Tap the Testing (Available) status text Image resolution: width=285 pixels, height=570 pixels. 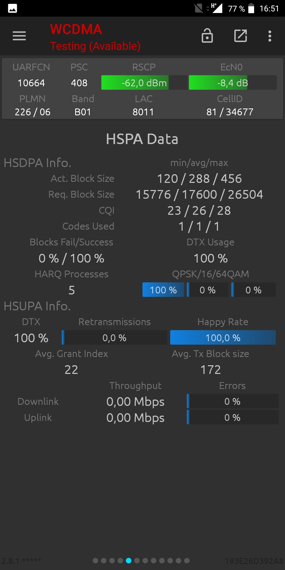tap(95, 46)
